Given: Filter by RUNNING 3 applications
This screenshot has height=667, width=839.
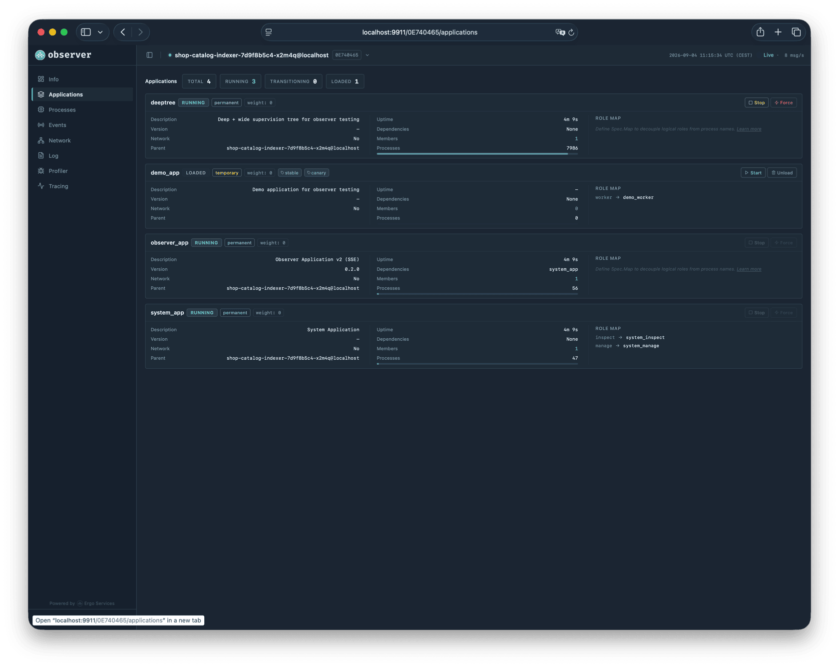Looking at the screenshot, I should tap(240, 81).
